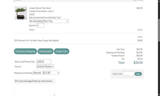
Task: Select the Sub Total $22.95 value
Action: coord(139,49)
